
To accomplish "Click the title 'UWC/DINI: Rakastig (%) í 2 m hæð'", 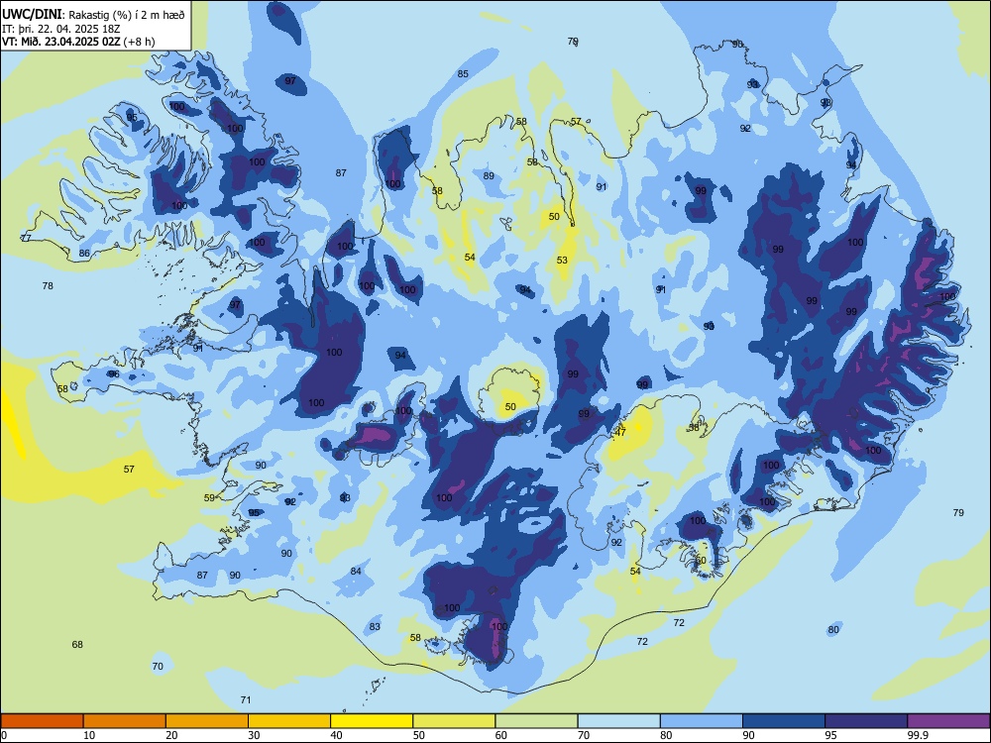I will (x=93, y=14).
